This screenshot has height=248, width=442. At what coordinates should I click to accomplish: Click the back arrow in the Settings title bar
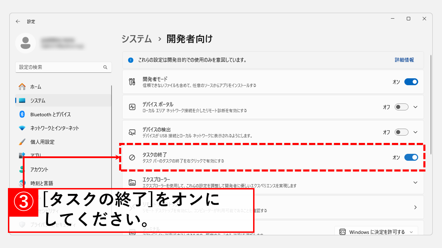(x=18, y=21)
